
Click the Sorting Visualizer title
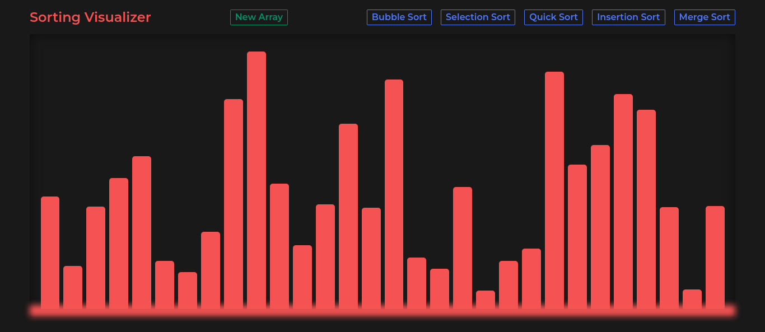coord(90,17)
